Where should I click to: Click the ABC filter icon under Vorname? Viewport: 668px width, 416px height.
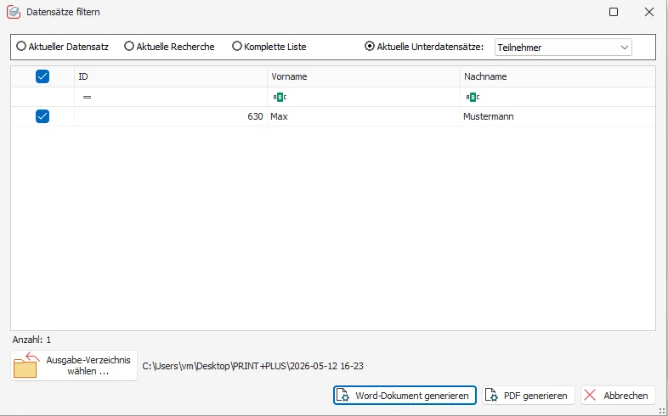pos(280,98)
